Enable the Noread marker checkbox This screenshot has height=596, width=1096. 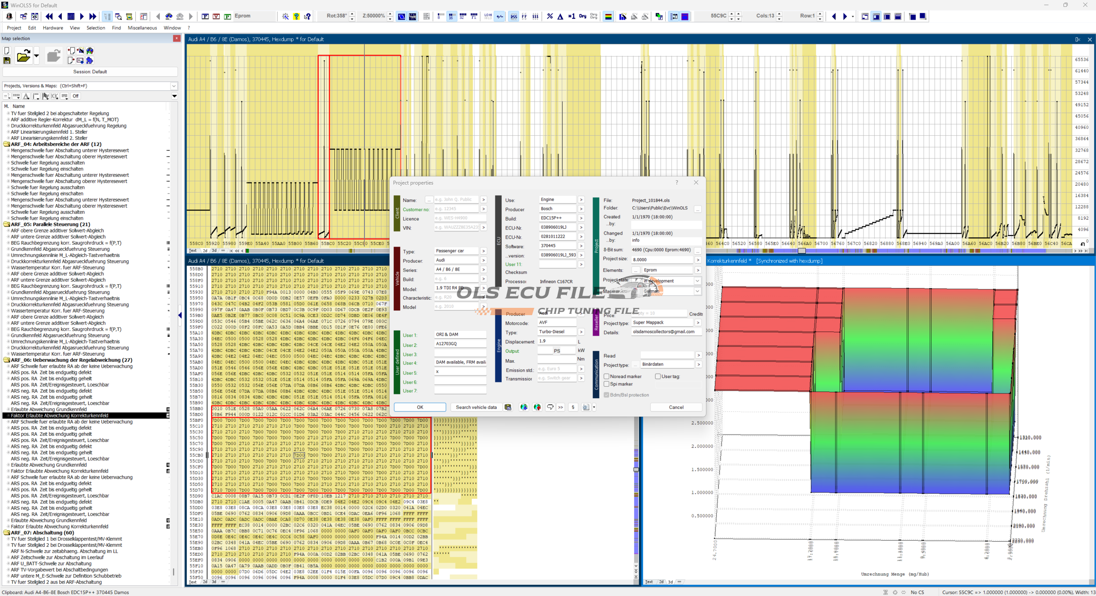607,376
